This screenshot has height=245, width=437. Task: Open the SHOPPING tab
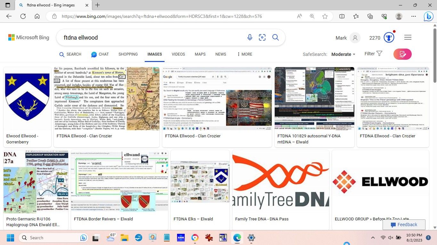[128, 54]
